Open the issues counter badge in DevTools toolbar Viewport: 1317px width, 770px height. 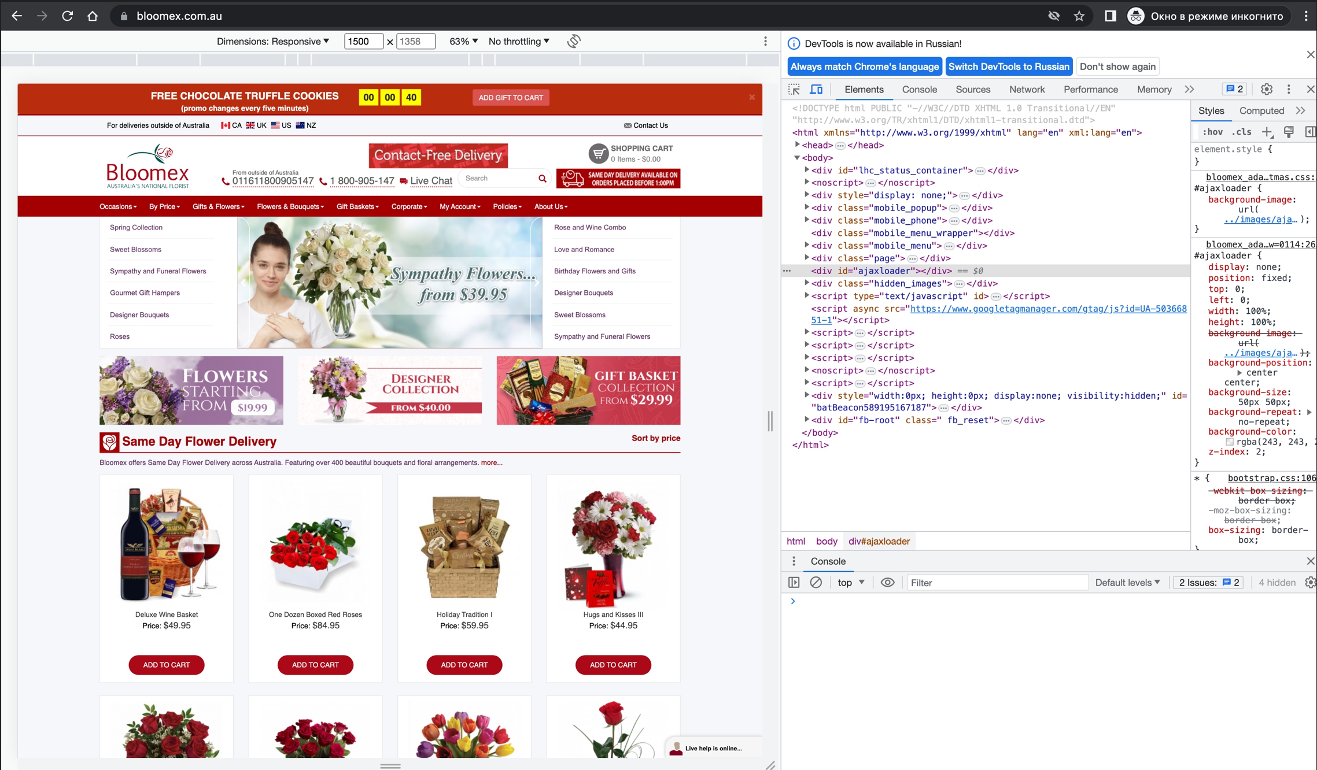coord(1234,89)
